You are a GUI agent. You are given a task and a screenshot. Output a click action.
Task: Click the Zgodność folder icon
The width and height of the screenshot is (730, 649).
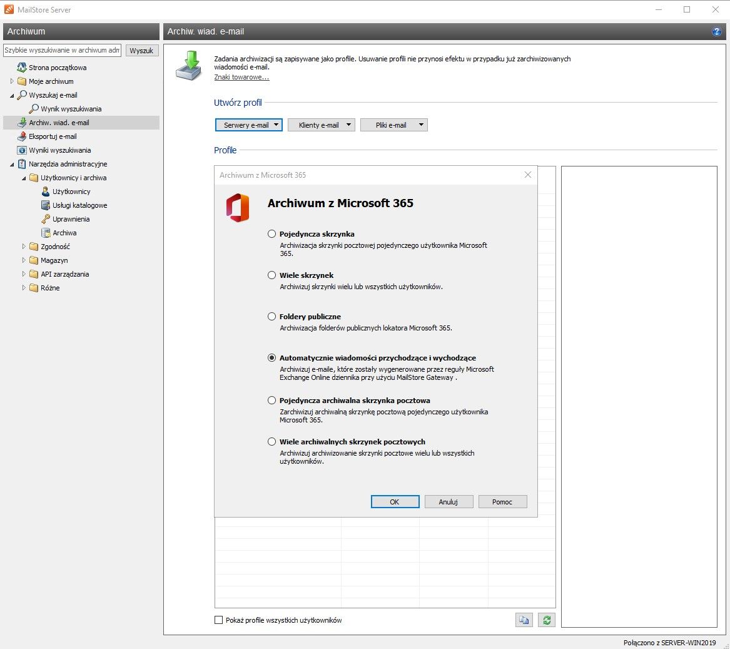34,247
